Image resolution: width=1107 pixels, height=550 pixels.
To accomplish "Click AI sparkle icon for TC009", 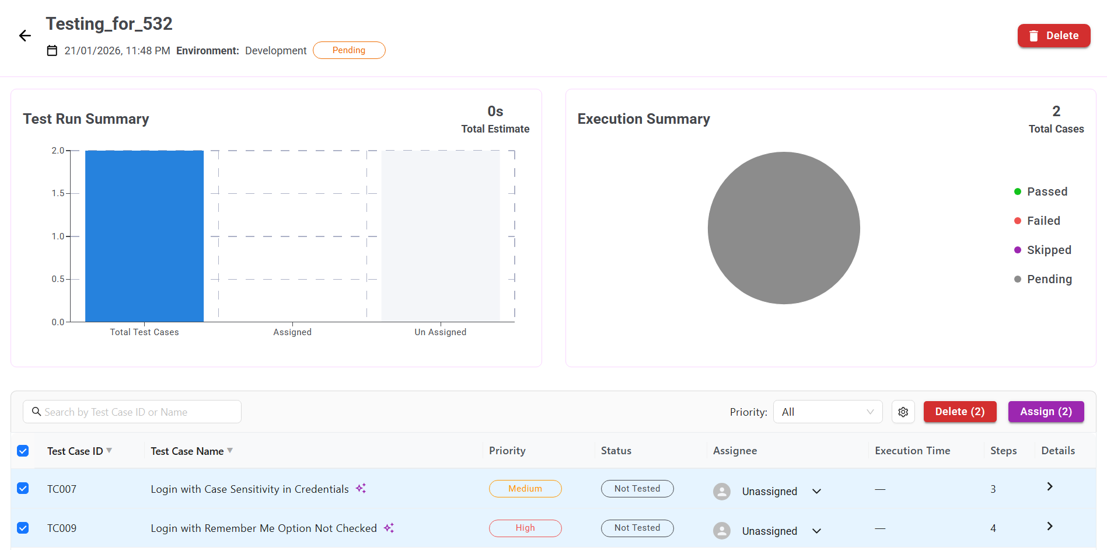I will [389, 528].
